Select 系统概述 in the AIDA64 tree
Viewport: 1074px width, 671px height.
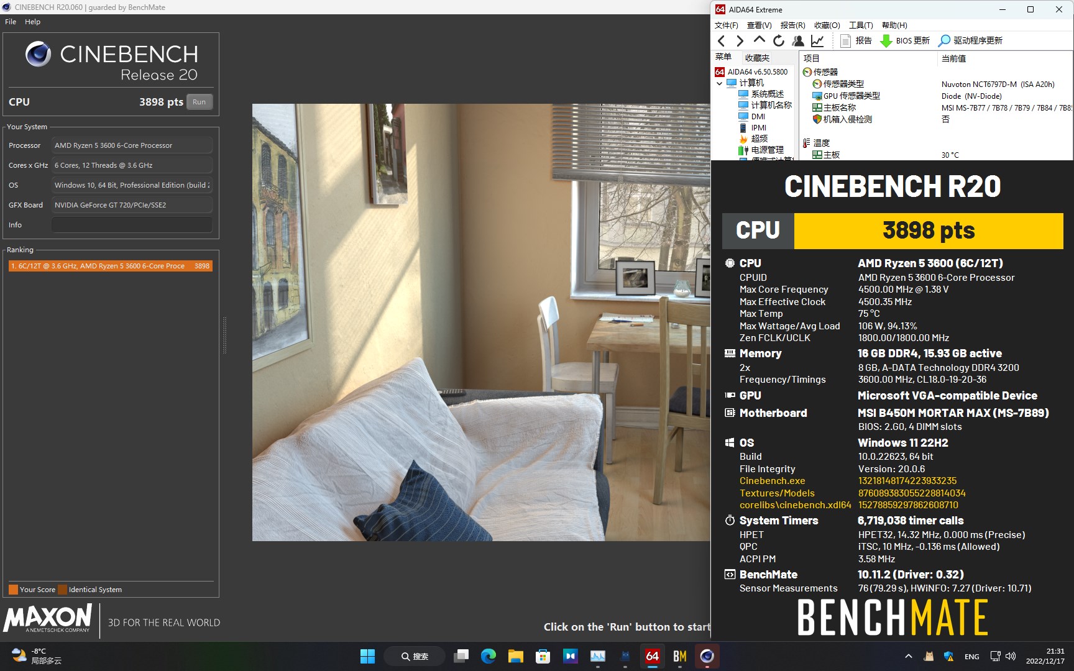[761, 94]
